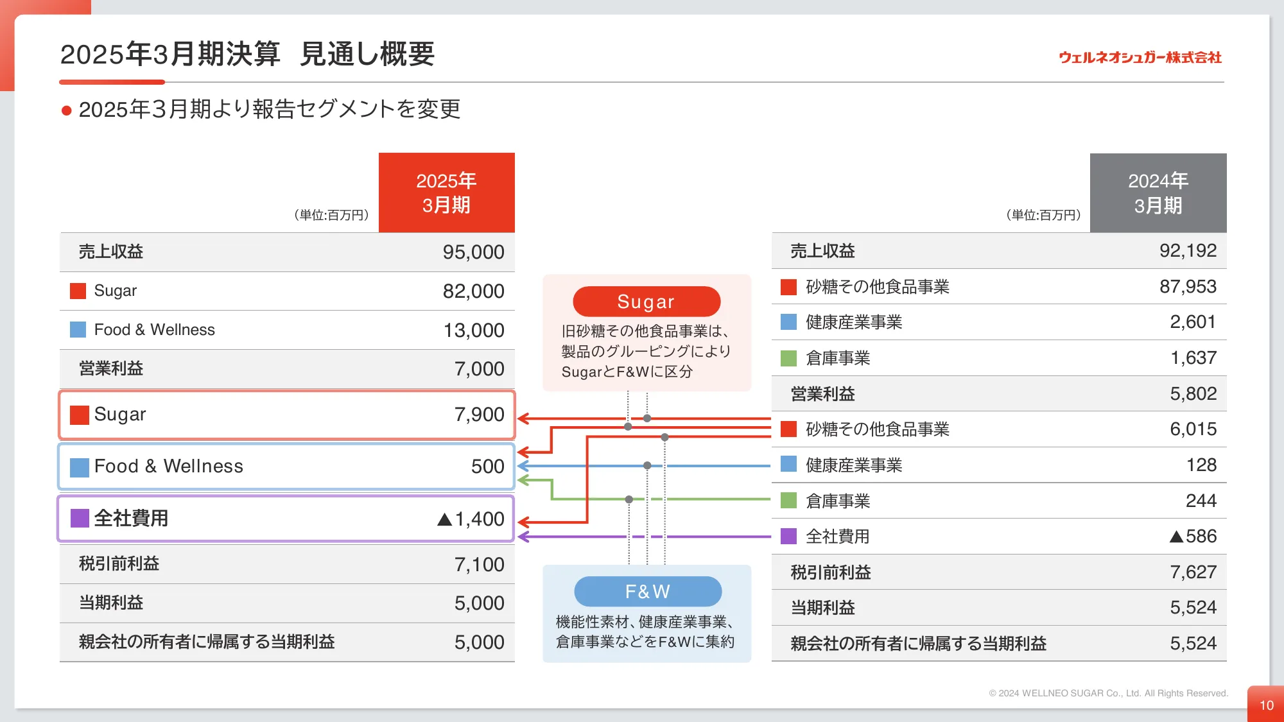Click blue swatch beside Food & Wellness 500

pos(80,467)
